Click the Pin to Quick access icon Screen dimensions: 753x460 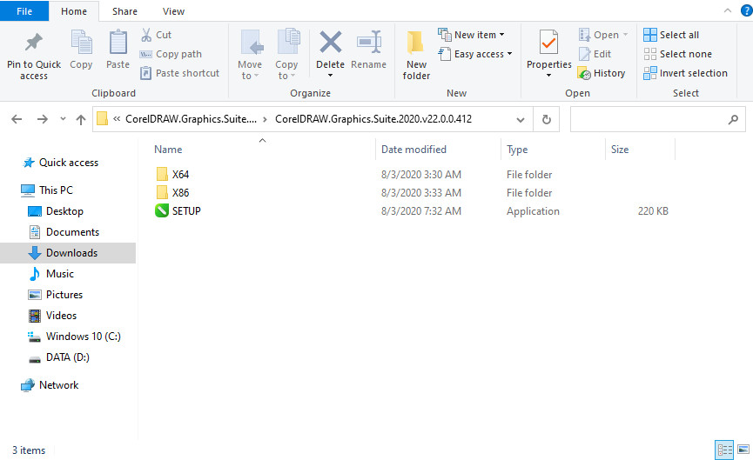(34, 43)
